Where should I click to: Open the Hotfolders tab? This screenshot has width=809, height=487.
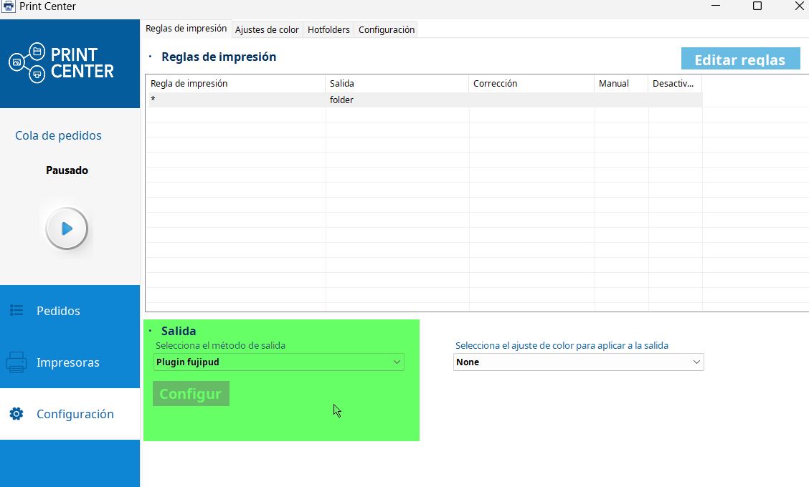[x=328, y=29]
